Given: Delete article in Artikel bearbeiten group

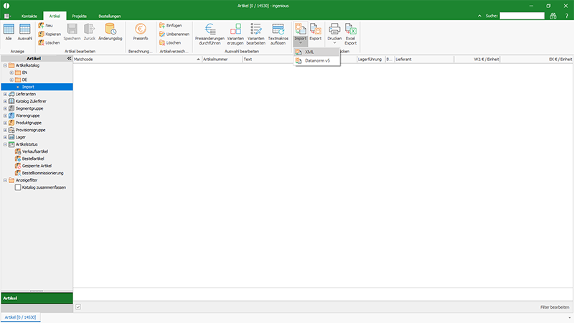Looking at the screenshot, I should click(x=49, y=43).
